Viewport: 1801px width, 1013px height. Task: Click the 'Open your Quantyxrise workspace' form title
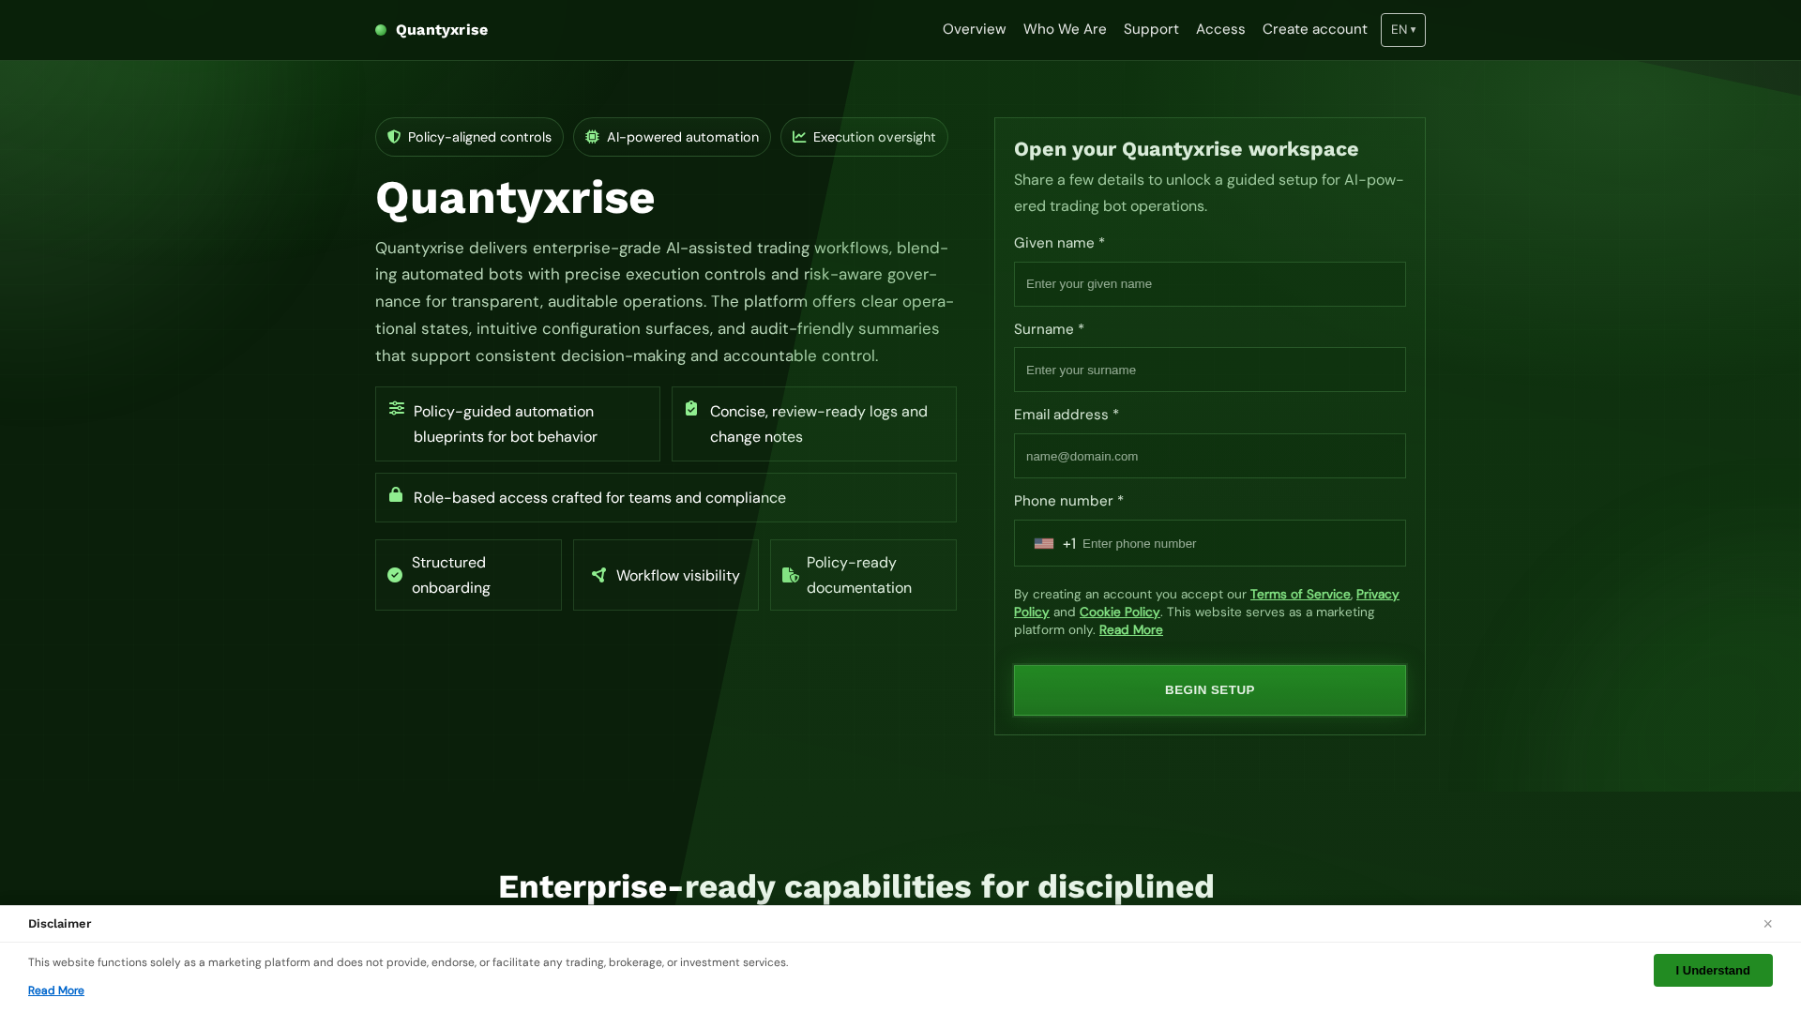(1186, 149)
